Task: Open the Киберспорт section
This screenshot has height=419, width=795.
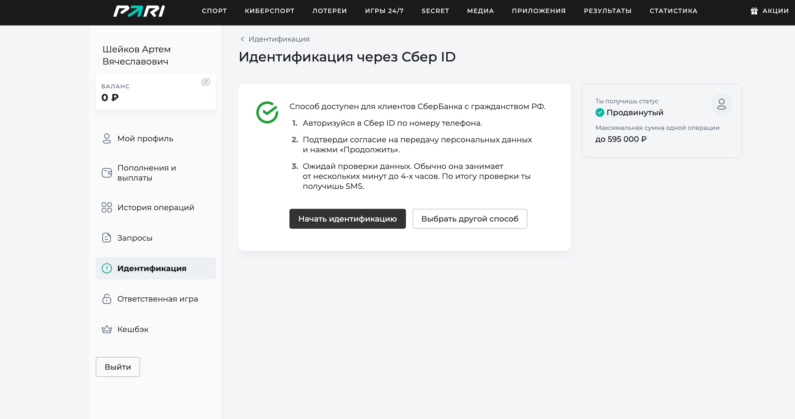Action: [270, 11]
